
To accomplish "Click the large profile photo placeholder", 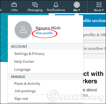I will pyautogui.click(x=23, y=30).
